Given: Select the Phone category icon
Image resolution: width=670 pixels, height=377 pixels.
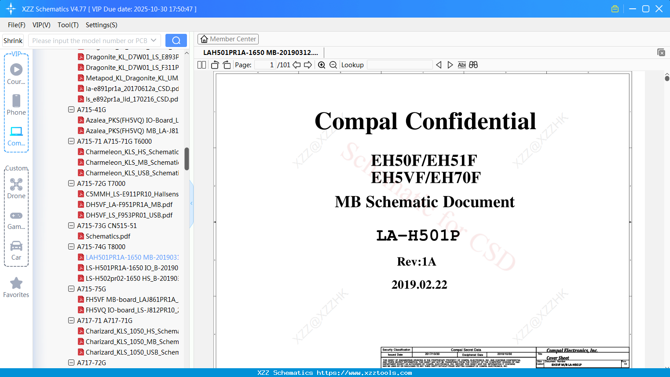Looking at the screenshot, I should coord(16,105).
